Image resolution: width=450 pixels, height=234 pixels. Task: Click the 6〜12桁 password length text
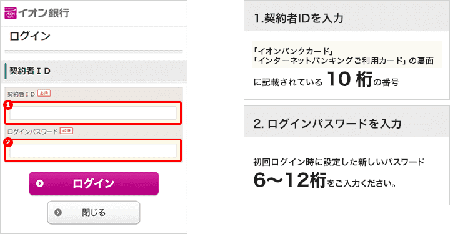click(x=290, y=180)
